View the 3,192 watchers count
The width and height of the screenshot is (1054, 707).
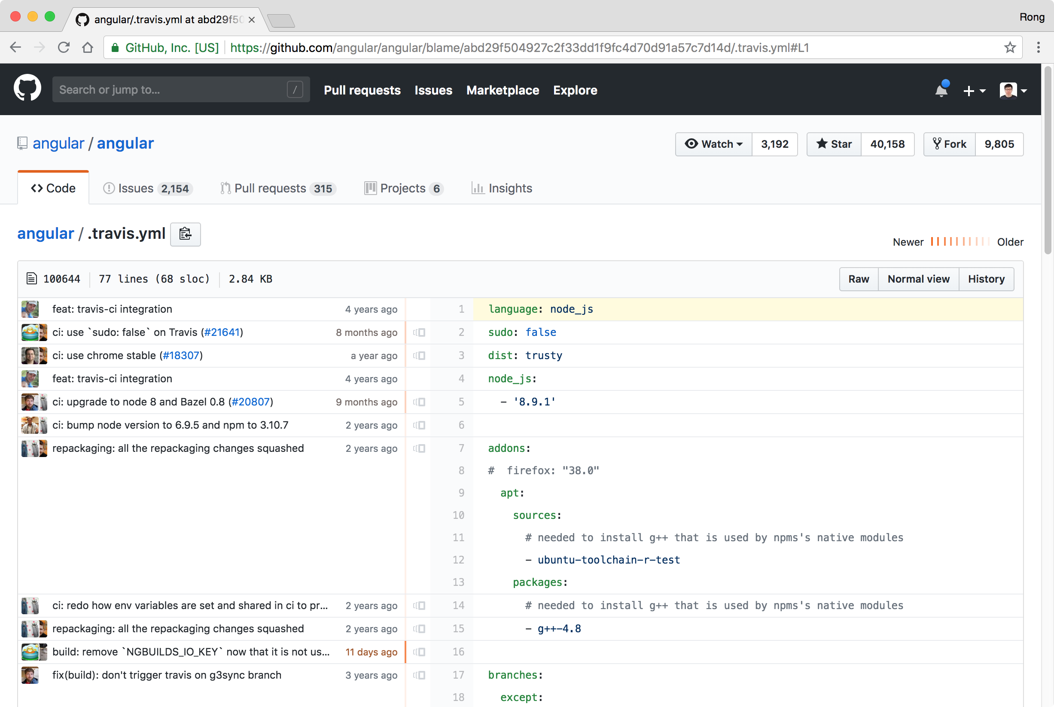774,144
